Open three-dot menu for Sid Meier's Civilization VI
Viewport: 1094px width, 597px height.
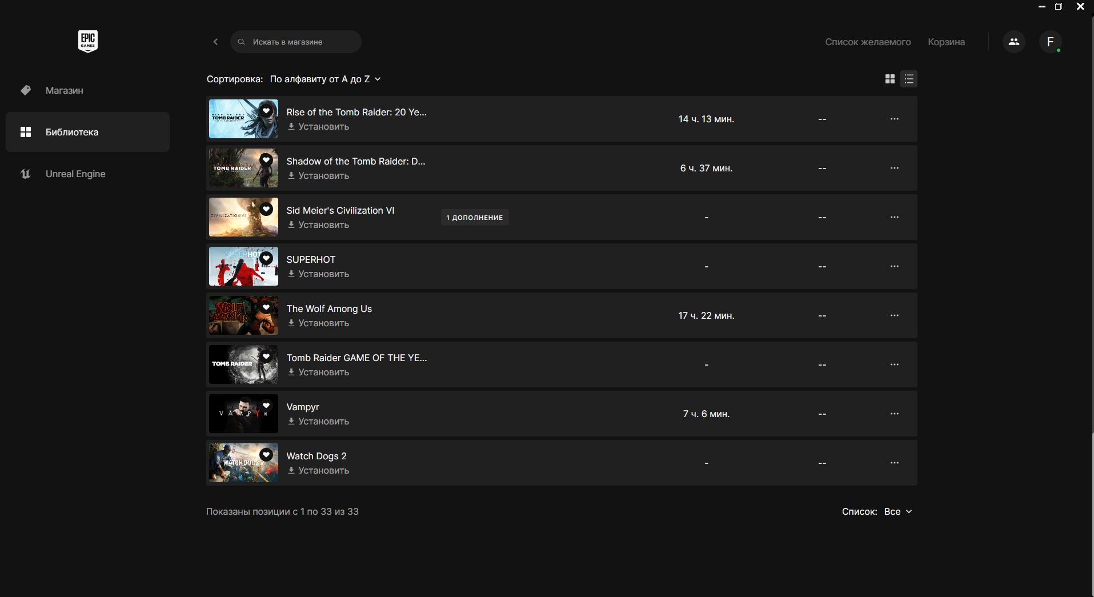894,217
